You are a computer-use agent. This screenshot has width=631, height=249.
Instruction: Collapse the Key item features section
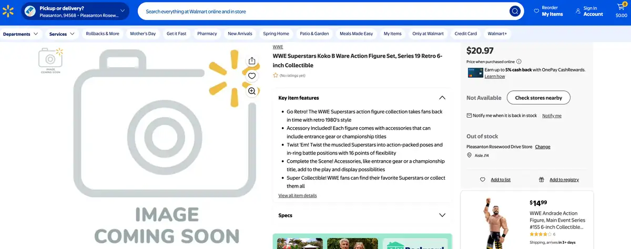point(442,98)
